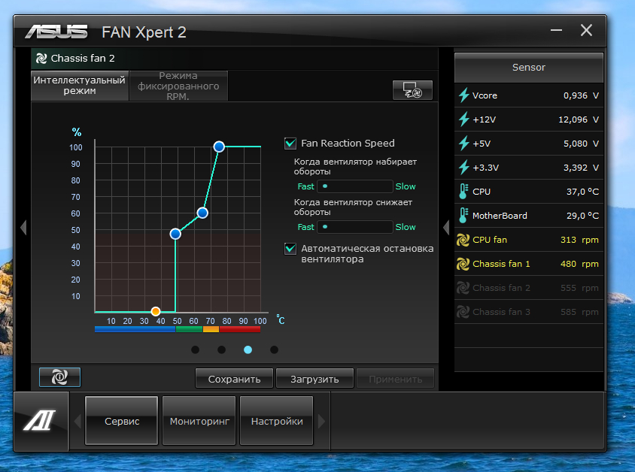Select the Vcore lightning icon

tap(463, 95)
